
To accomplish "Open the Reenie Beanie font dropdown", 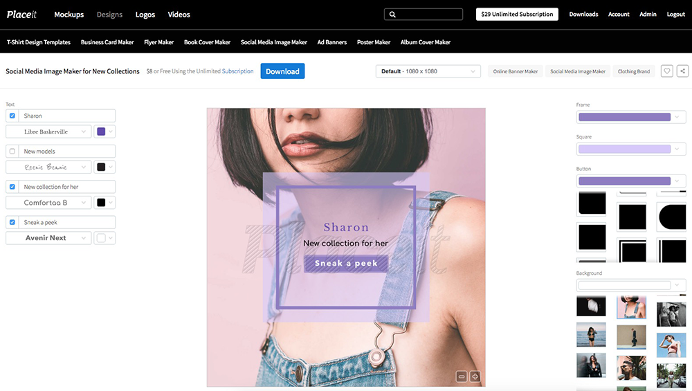I will click(x=48, y=167).
